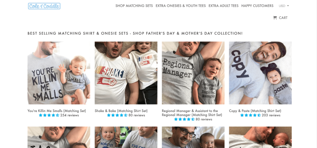Click the star rating for Shake & Bake

[x=117, y=115]
